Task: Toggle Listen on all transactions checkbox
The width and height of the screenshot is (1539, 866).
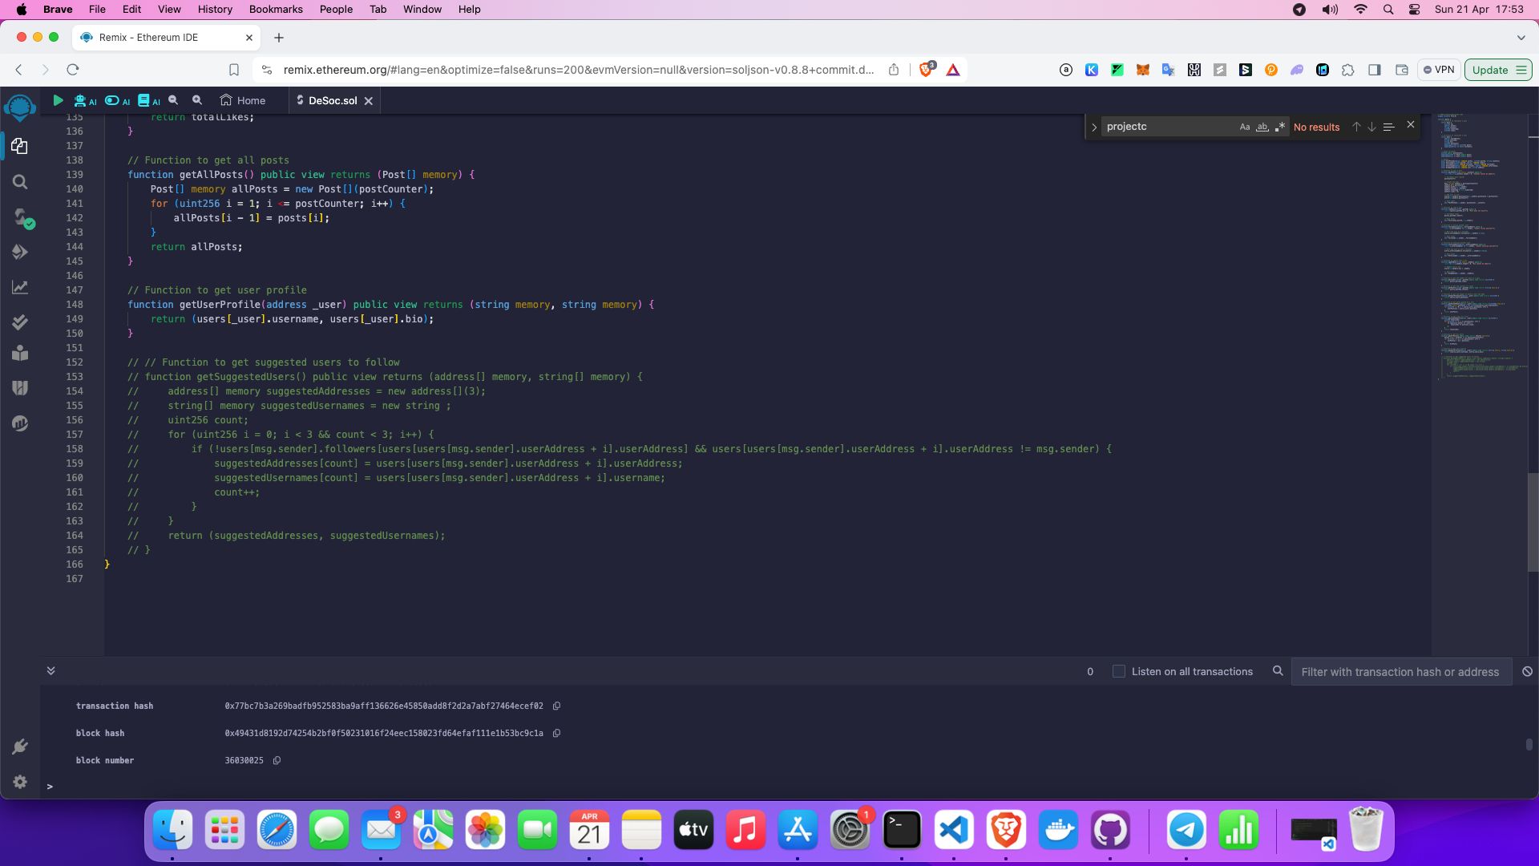Action: point(1118,671)
